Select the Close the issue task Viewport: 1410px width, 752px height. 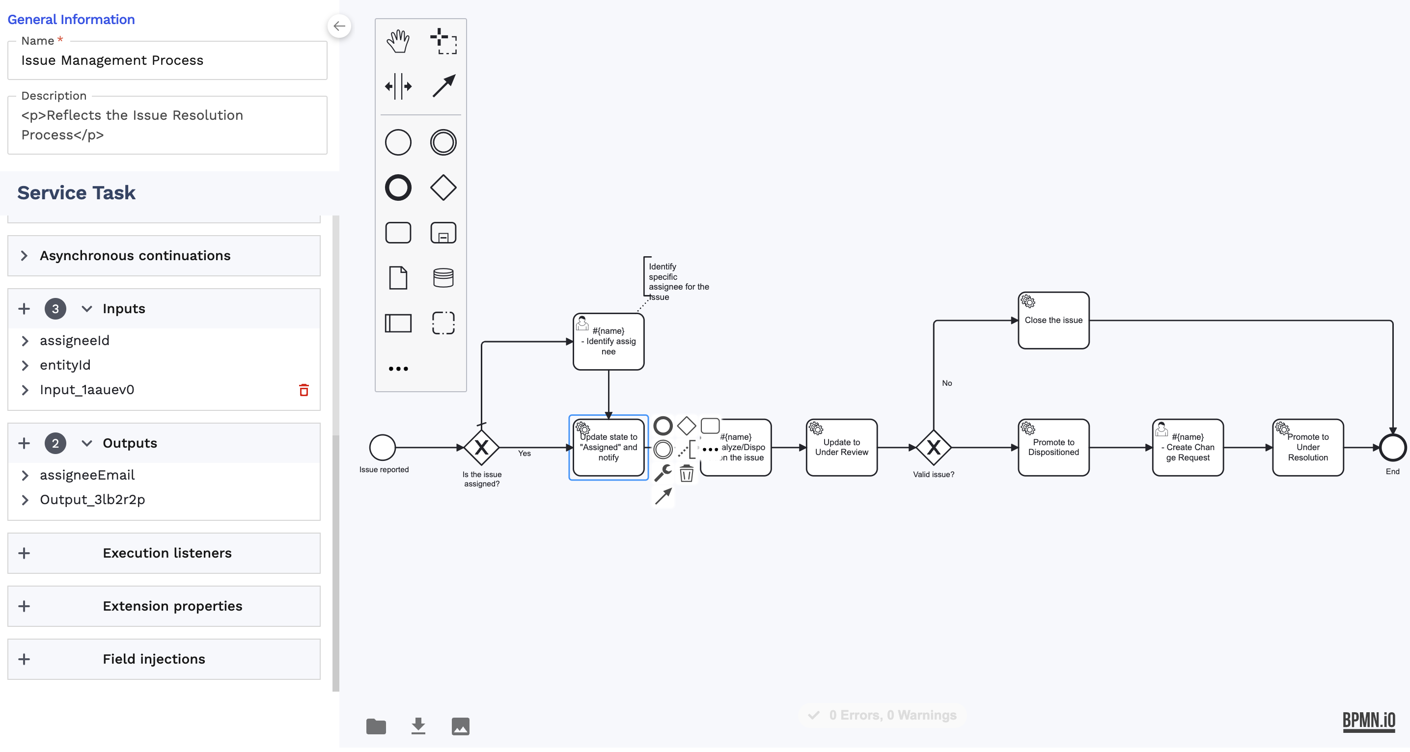tap(1053, 321)
